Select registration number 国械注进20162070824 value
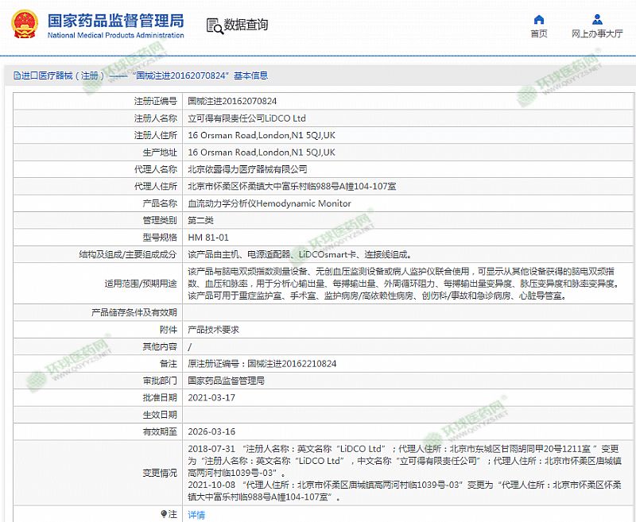The image size is (636, 522). click(x=232, y=102)
